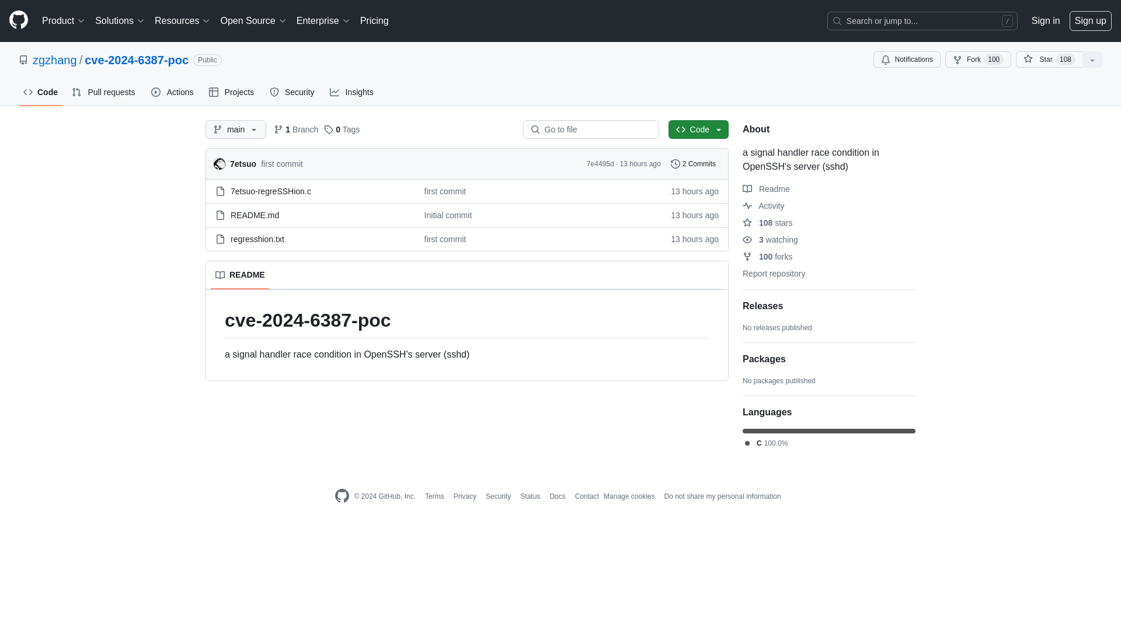Click the star icon to star repository
The width and height of the screenshot is (1121, 630).
tap(1028, 60)
